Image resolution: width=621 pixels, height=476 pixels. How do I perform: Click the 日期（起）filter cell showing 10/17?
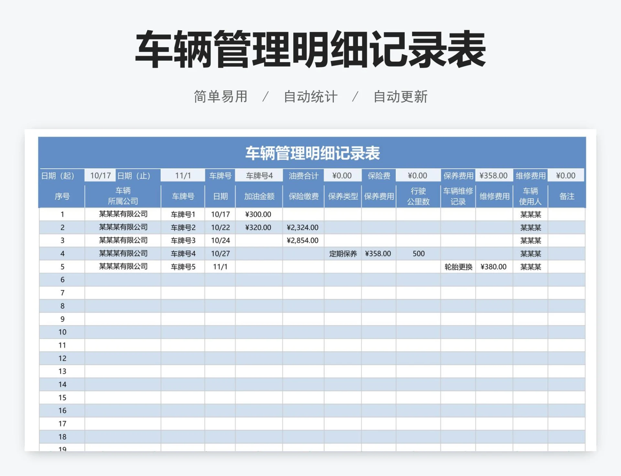tap(100, 176)
